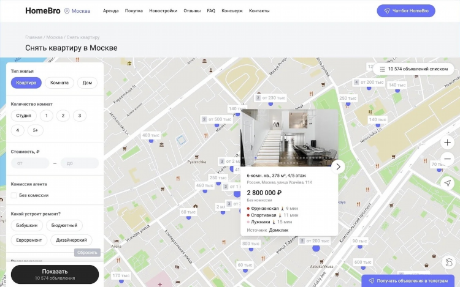Choose the Студия room option
Image resolution: width=460 pixels, height=287 pixels.
(x=23, y=116)
